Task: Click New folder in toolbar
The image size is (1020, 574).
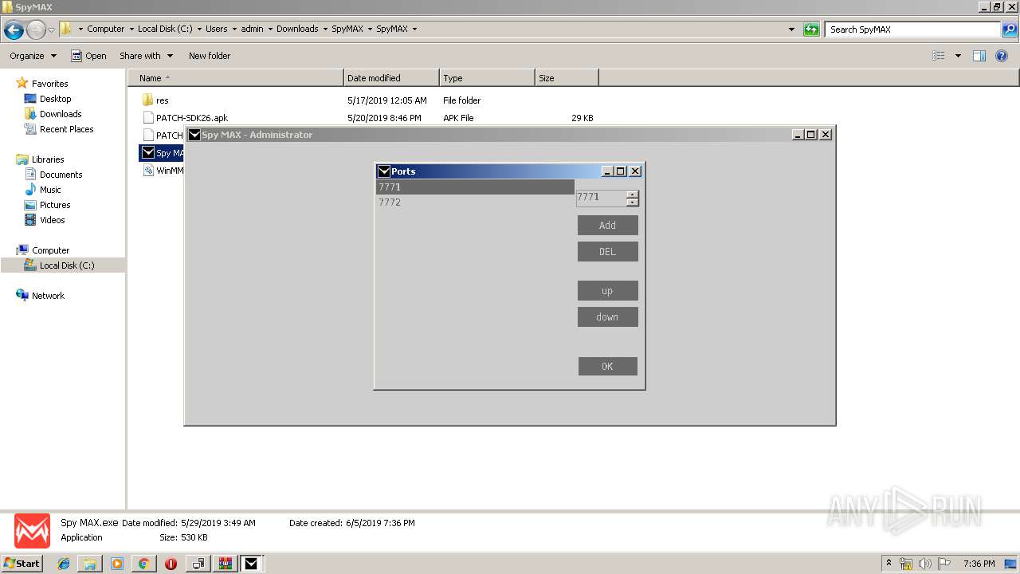Action: (x=210, y=56)
